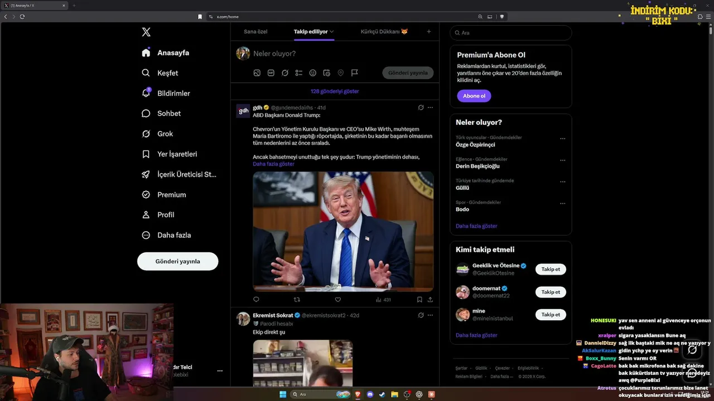Viewport: 714px width, 401px height.
Task: Open Grok action on gdh post
Action: (421, 107)
